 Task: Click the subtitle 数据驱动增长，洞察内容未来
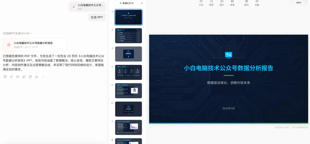[x=228, y=83]
